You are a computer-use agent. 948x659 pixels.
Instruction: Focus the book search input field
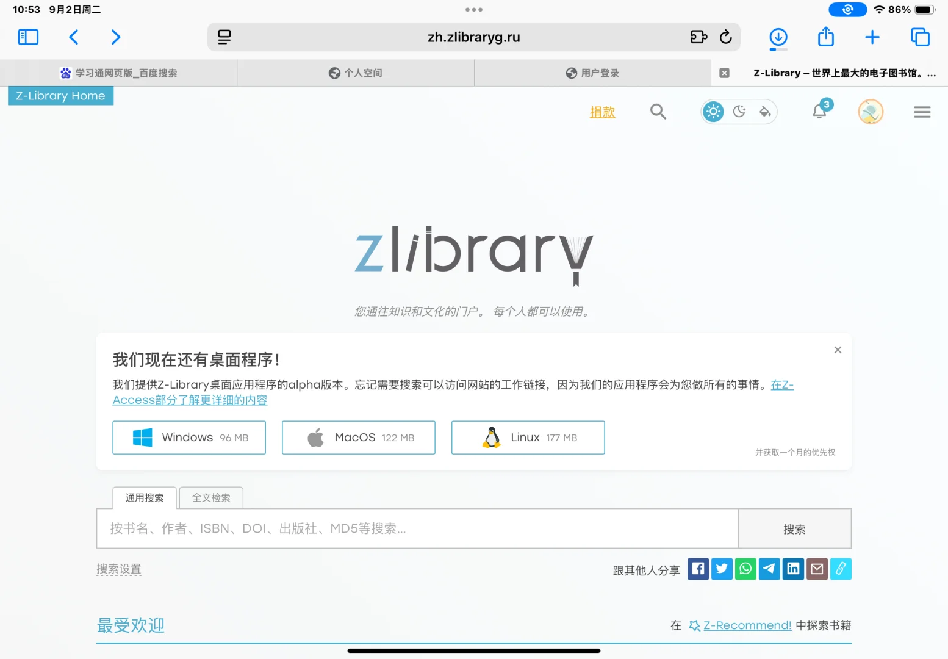(417, 528)
